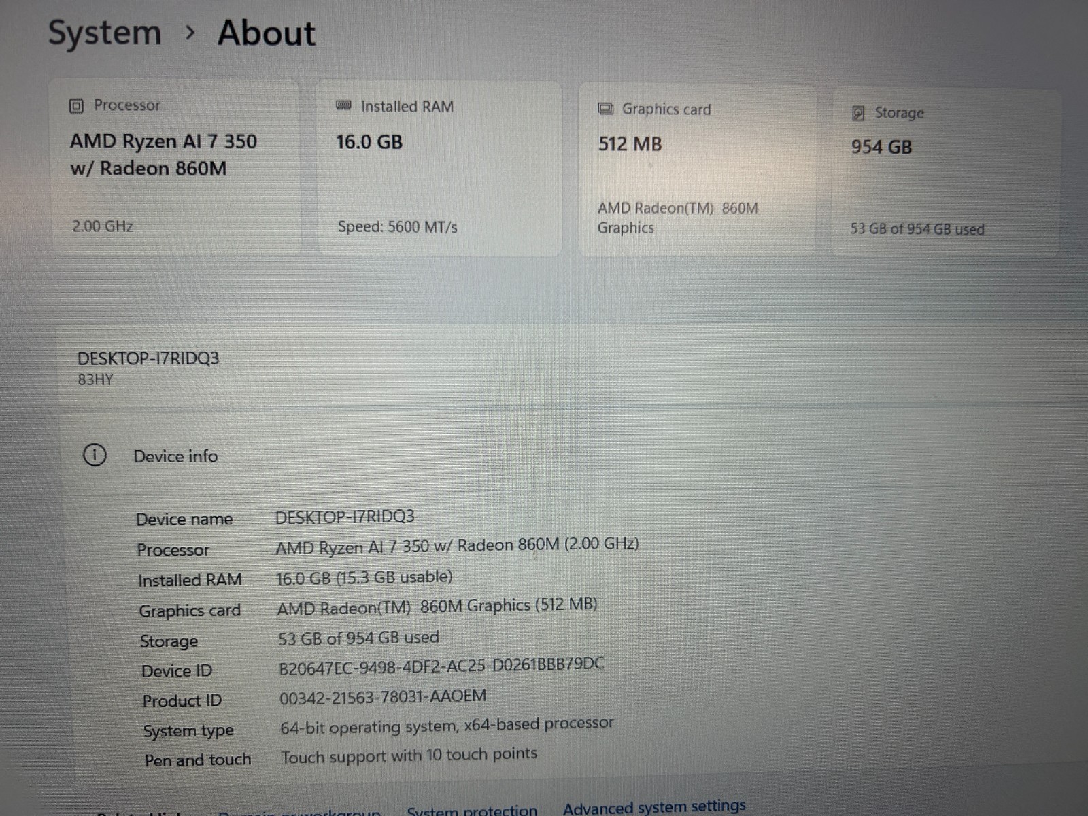Click the Device ID label
Screen dimensions: 1088x816
pyautogui.click(x=177, y=671)
